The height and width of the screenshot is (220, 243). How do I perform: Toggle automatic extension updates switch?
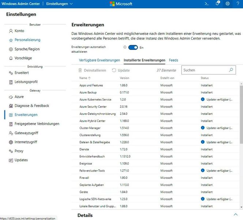click(133, 47)
